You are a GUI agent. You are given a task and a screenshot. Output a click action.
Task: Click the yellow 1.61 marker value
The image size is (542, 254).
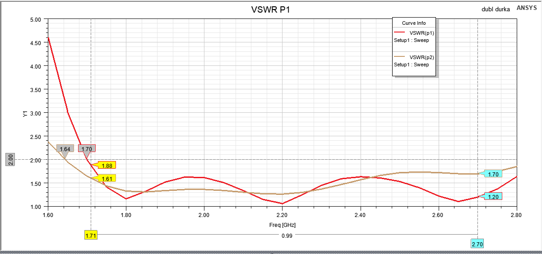(x=107, y=178)
